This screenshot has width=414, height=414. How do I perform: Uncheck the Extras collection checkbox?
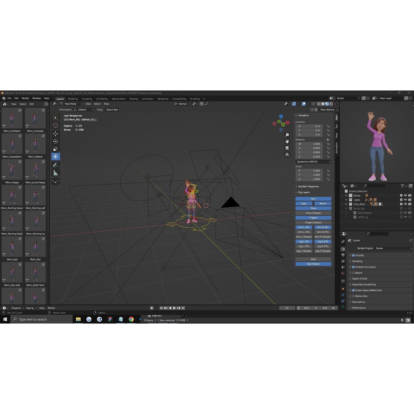tap(401, 195)
